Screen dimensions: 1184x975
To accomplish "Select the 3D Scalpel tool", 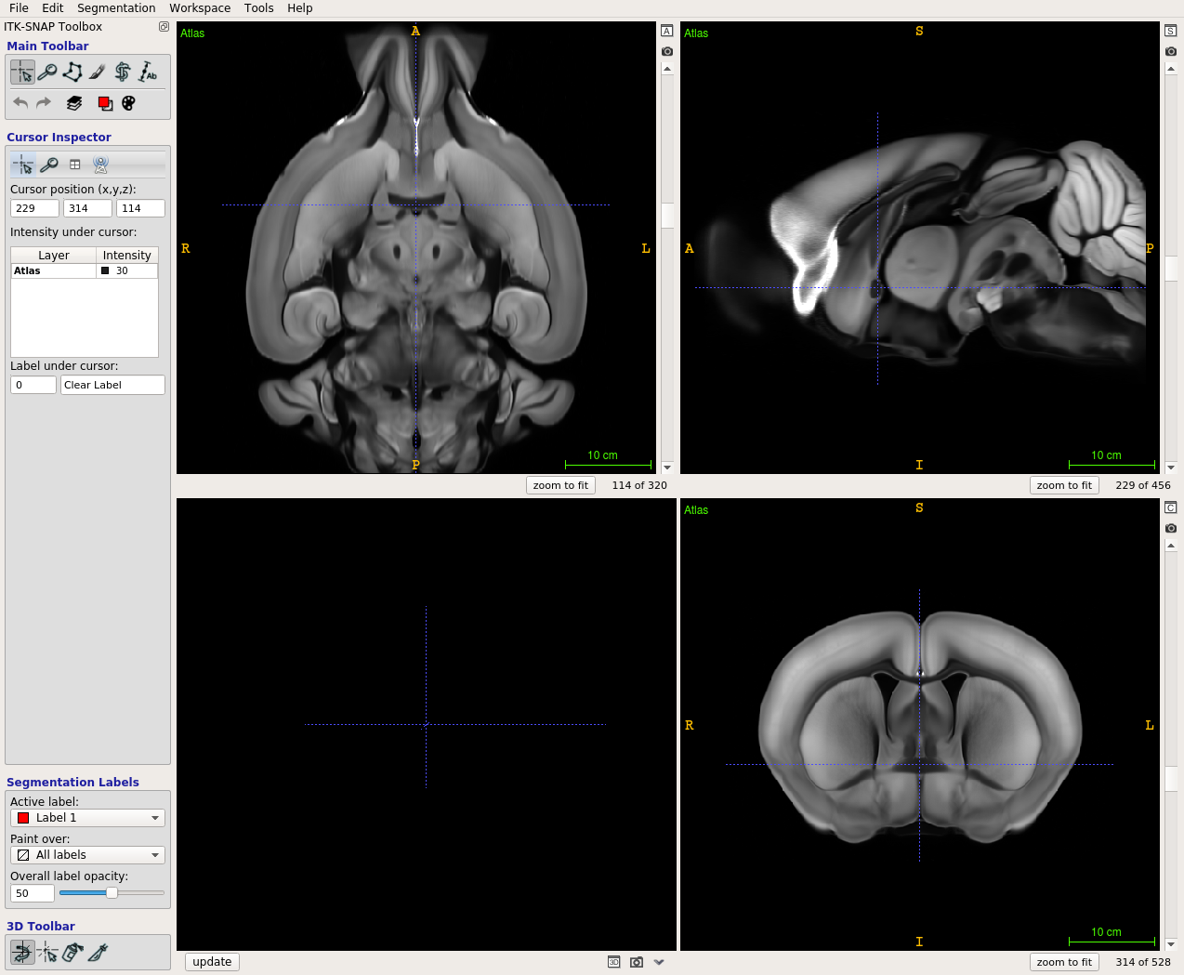I will click(98, 952).
